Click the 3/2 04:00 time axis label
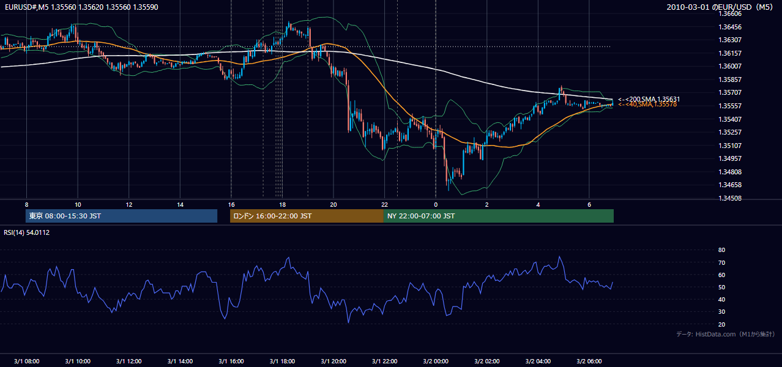Screen dimensions: 782x367 (538, 361)
